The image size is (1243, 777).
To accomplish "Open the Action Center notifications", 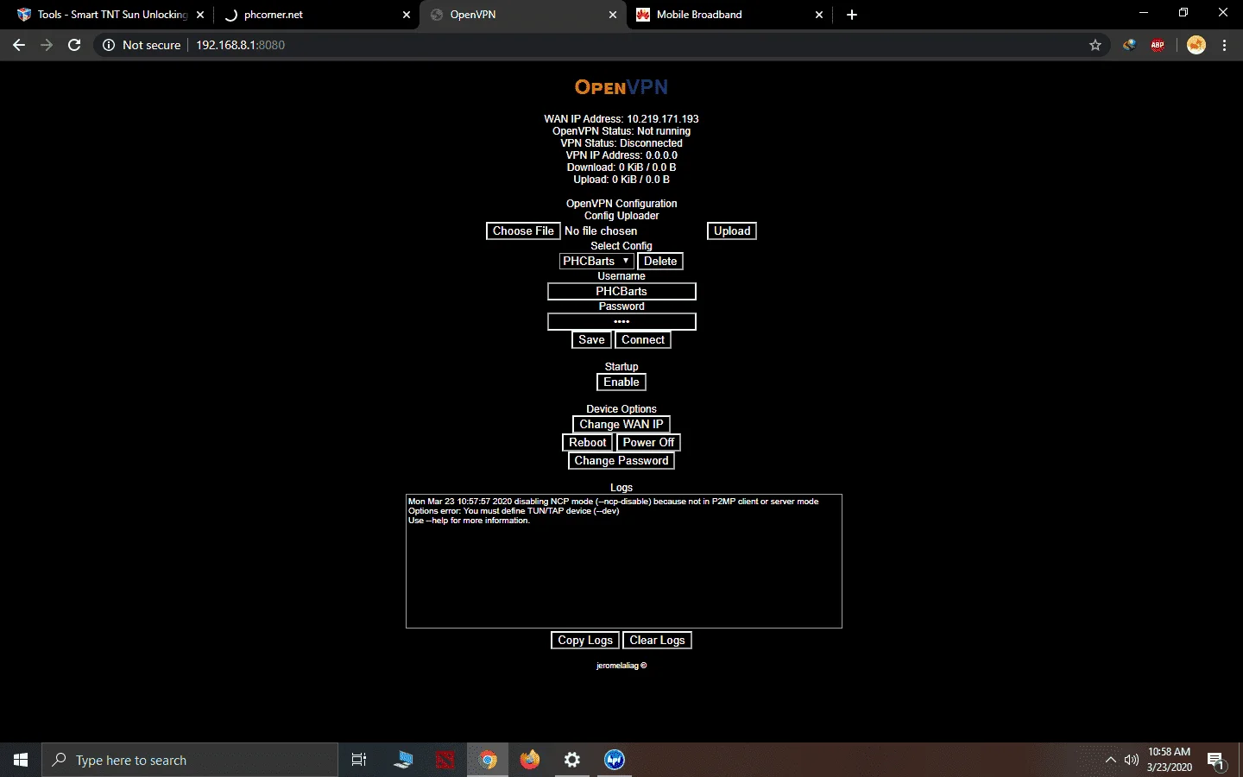I will 1216,761.
